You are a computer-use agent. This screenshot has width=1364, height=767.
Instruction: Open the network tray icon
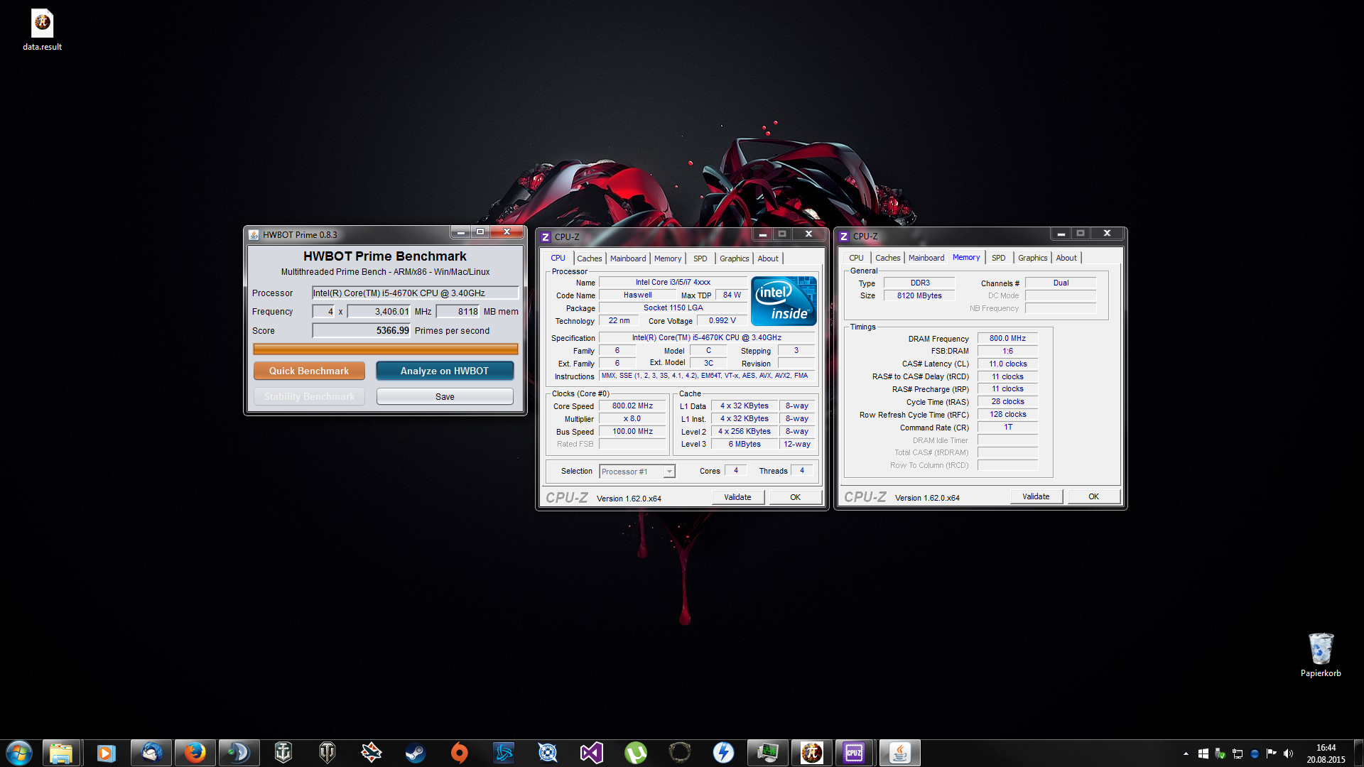tap(1237, 754)
